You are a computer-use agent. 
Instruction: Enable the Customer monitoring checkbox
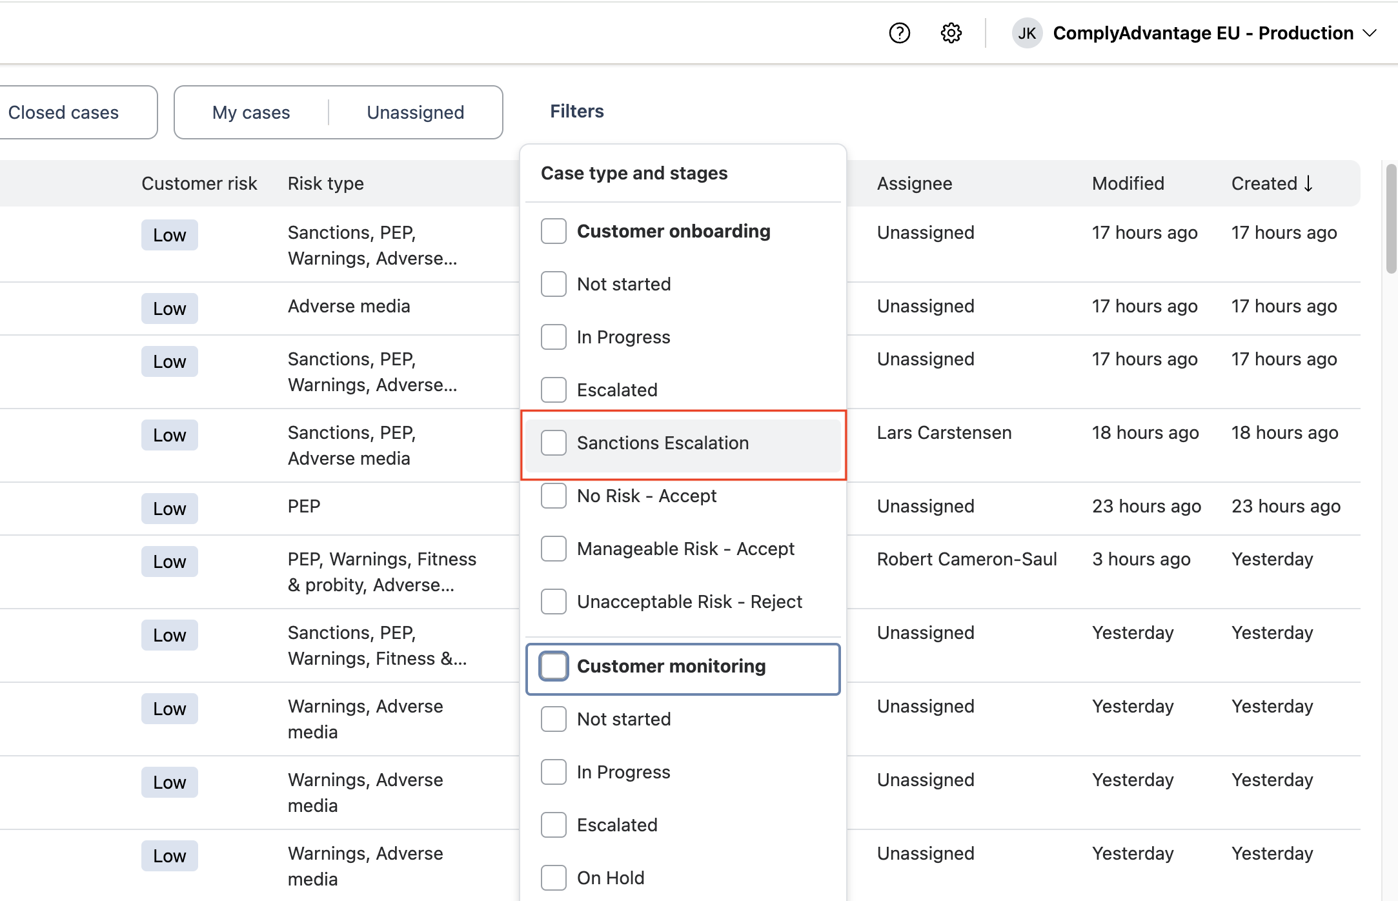click(554, 666)
